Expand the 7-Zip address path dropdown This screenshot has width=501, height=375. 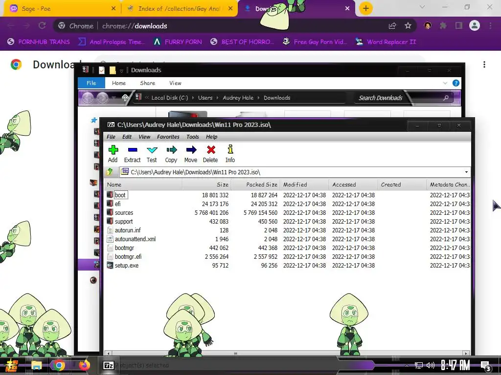tap(466, 172)
